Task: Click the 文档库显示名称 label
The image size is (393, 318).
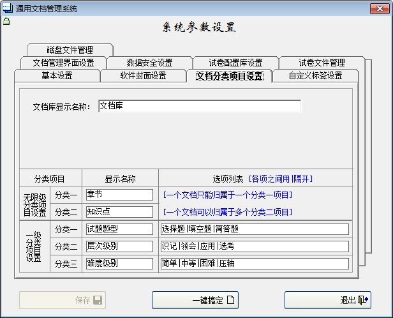Action: (62, 107)
